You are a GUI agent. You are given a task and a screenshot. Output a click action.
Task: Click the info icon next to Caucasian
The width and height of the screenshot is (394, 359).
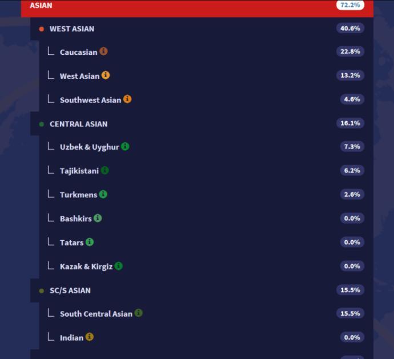pyautogui.click(x=103, y=51)
